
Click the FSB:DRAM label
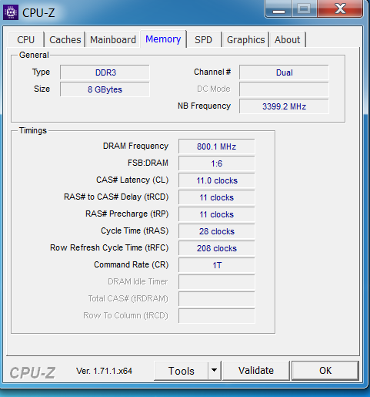[x=148, y=163]
